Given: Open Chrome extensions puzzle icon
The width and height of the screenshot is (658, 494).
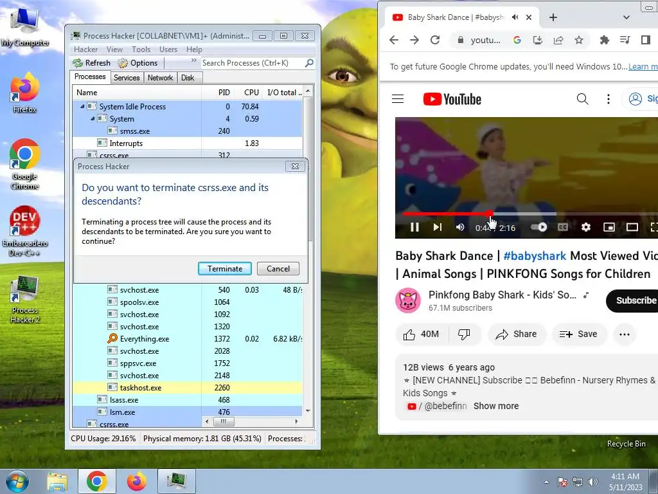Looking at the screenshot, I should pos(604,40).
